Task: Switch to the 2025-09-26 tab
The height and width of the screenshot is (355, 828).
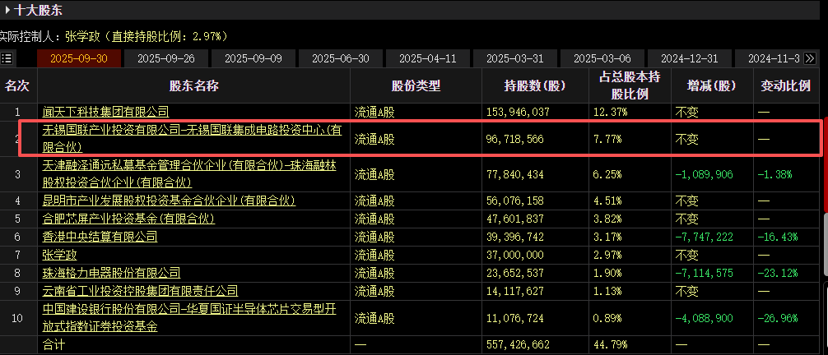Action: [165, 58]
